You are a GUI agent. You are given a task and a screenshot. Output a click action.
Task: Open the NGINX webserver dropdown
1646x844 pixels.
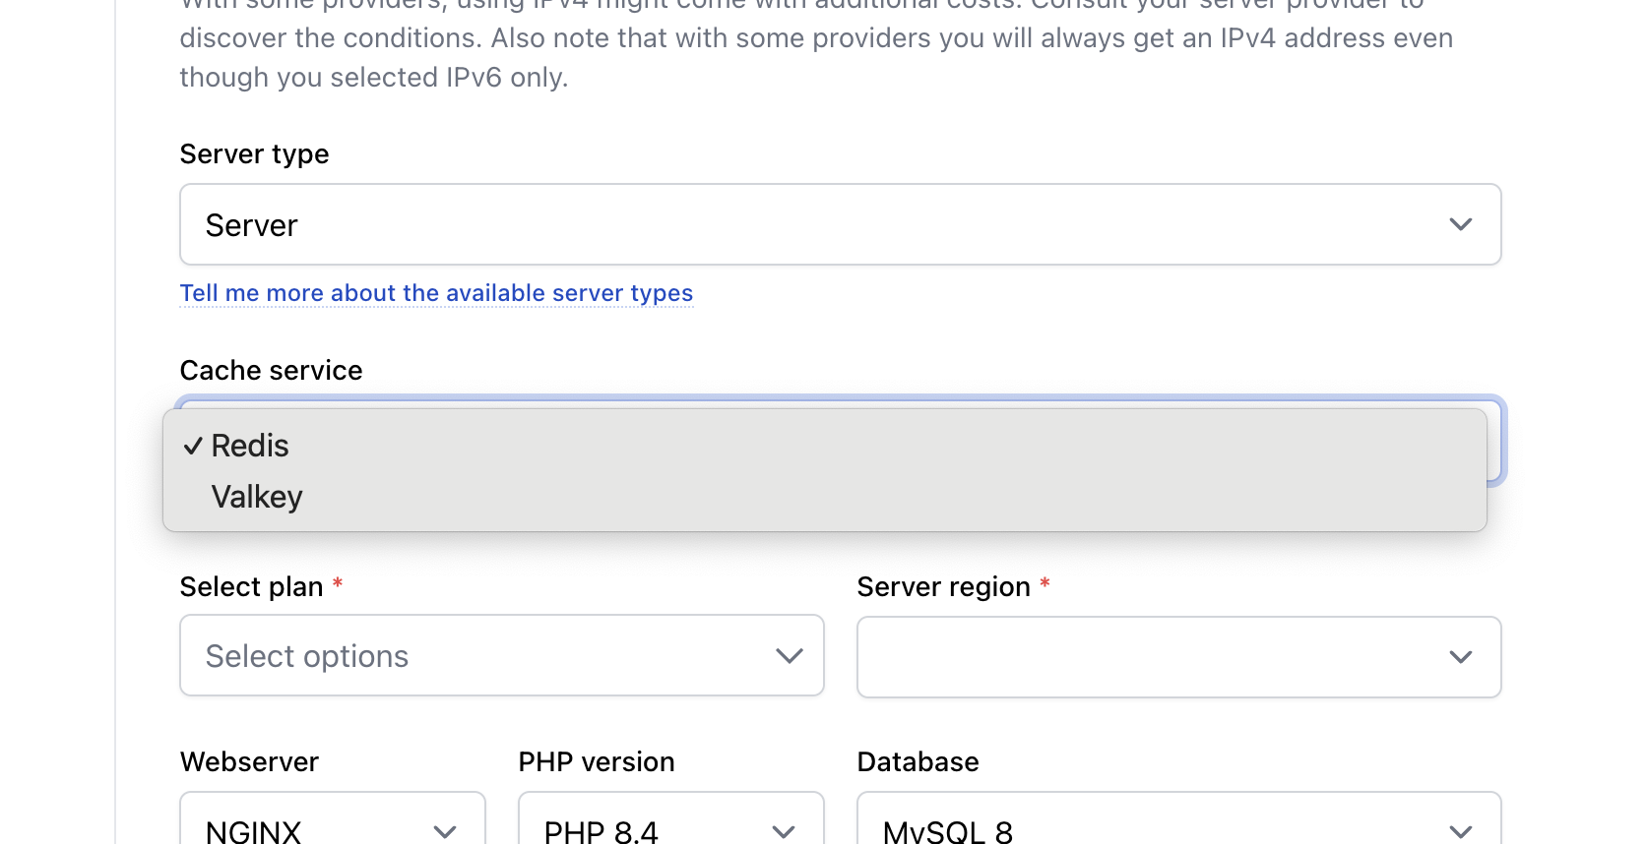333,818
